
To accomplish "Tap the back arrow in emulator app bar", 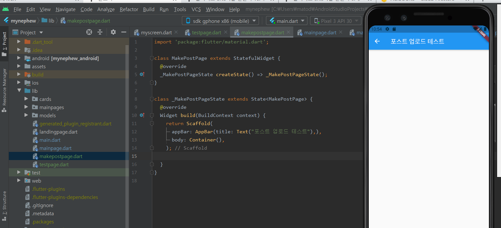I will coord(377,41).
